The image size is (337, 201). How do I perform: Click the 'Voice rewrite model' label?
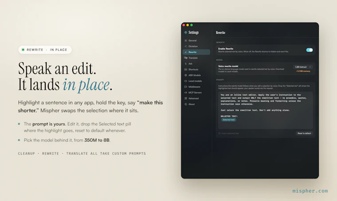tap(228, 66)
